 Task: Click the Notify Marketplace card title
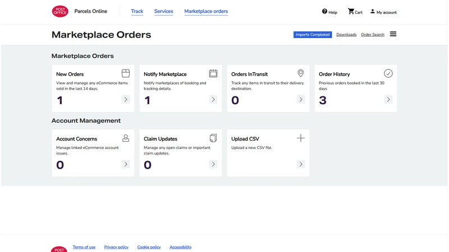click(x=165, y=74)
